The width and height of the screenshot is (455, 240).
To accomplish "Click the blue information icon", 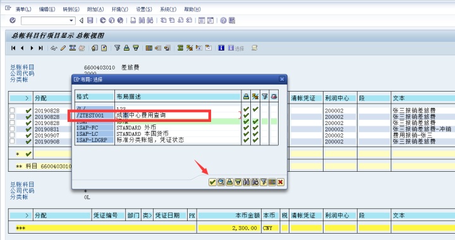I will point(221,48).
